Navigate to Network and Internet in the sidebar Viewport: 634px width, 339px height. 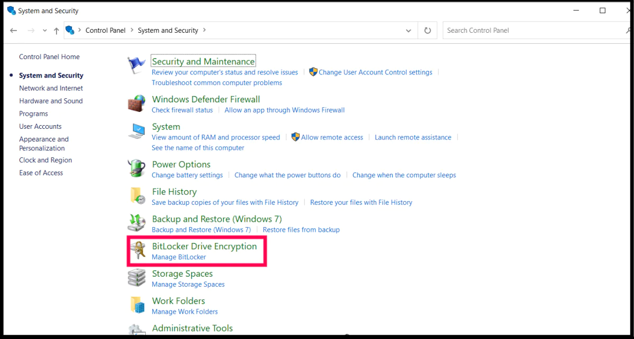[51, 88]
